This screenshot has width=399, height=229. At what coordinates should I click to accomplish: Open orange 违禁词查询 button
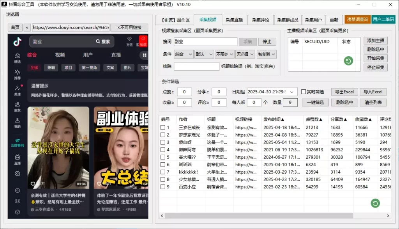point(357,20)
